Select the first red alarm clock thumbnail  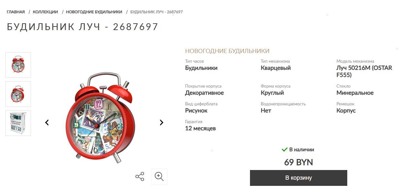point(18,65)
